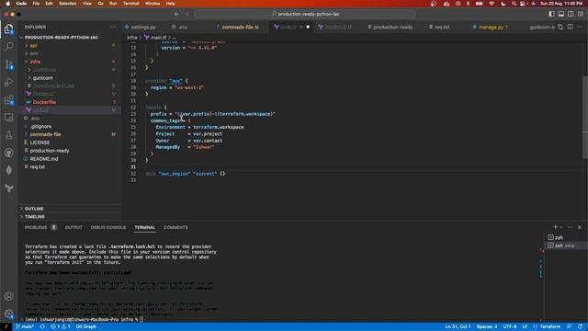Image resolution: width=588 pixels, height=331 pixels.
Task: Expand the env folder
Action: click(x=70, y=53)
